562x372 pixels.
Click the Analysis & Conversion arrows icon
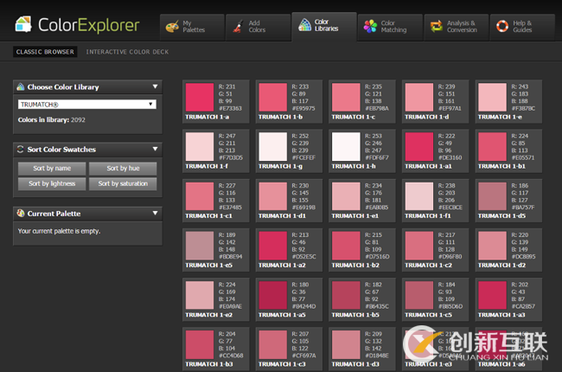(x=436, y=27)
